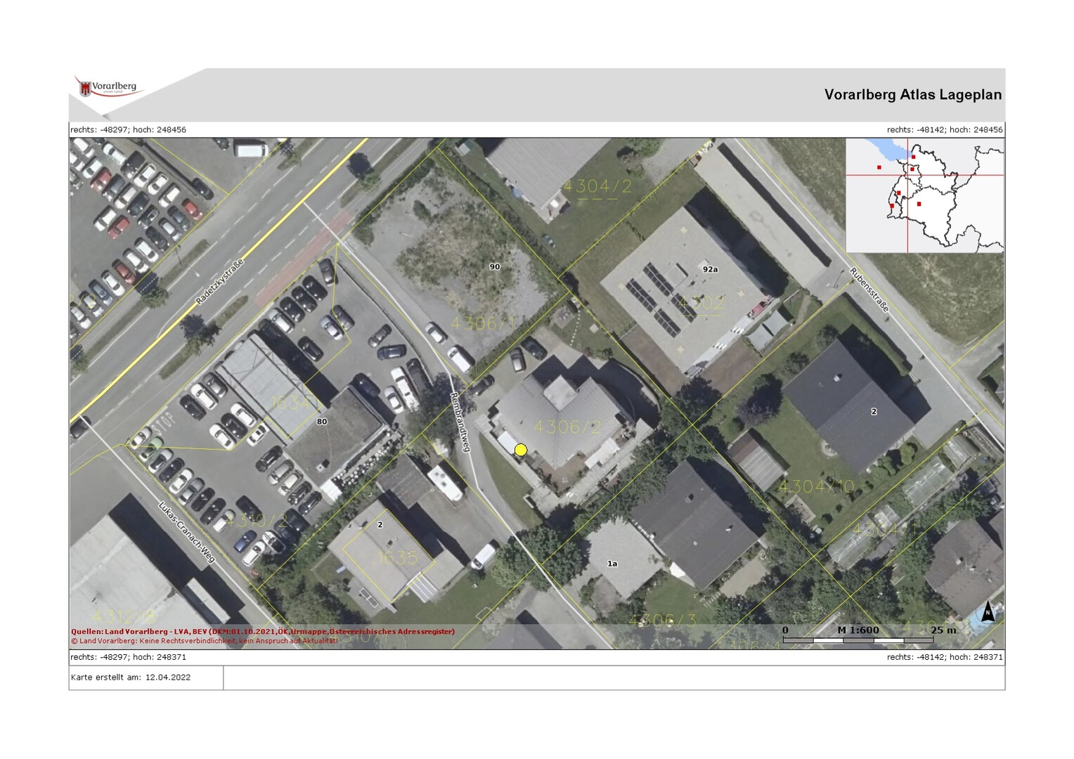Click the Rubensstraße street label
This screenshot has height=759, width=1074.
(x=869, y=290)
